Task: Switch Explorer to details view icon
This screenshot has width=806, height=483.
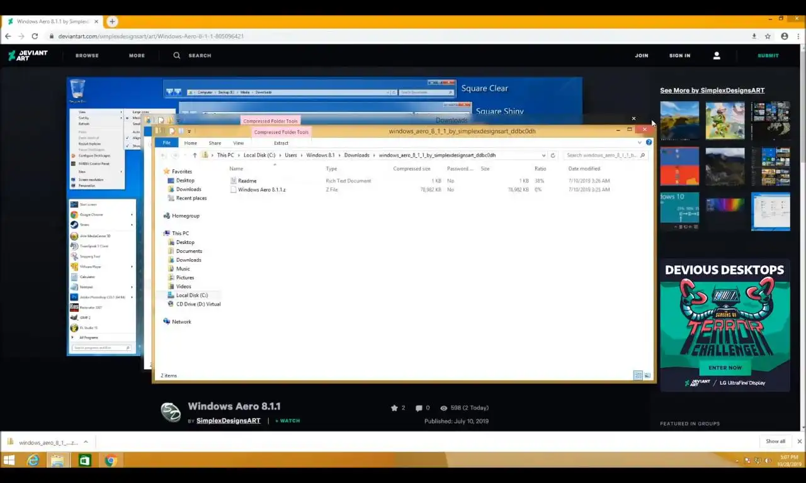Action: coord(638,375)
